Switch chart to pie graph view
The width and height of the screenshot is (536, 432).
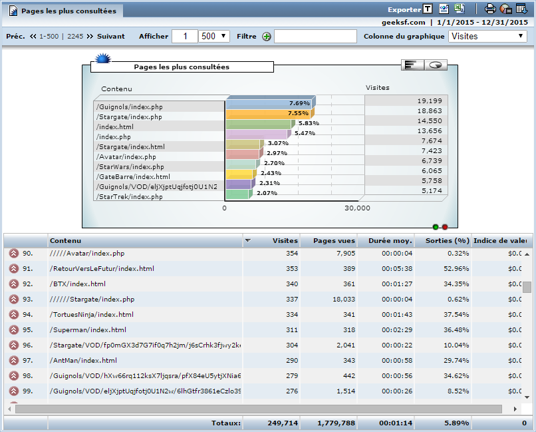click(436, 65)
